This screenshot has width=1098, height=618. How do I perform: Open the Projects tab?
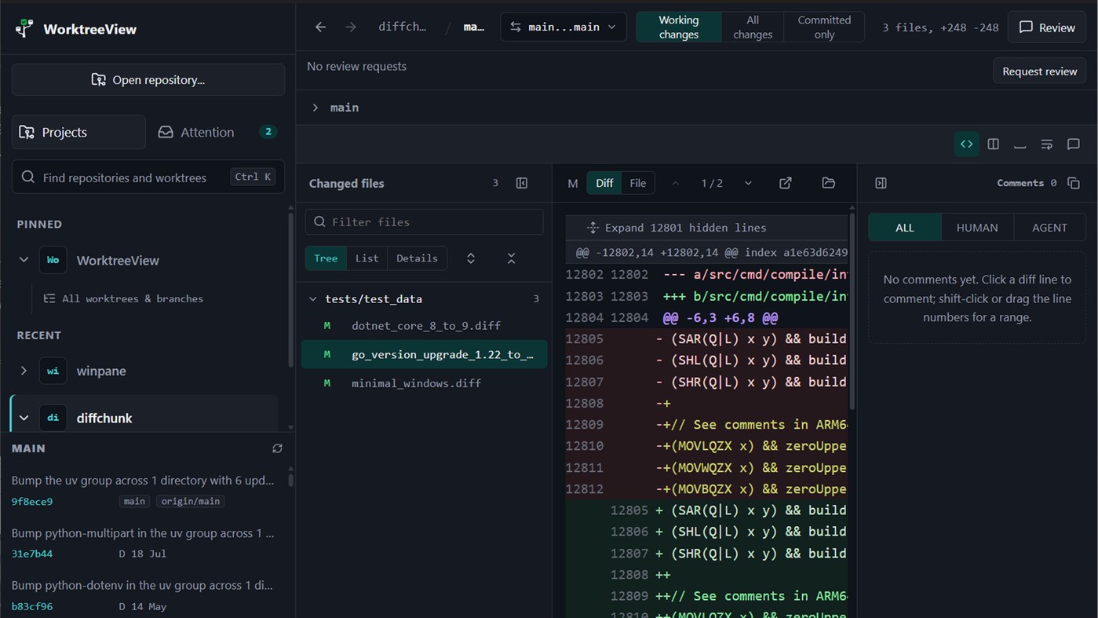(x=78, y=132)
